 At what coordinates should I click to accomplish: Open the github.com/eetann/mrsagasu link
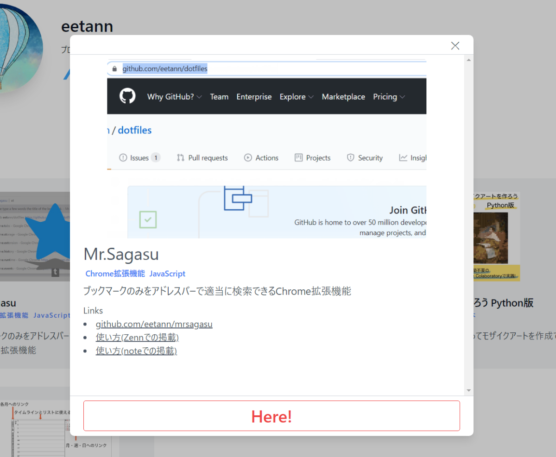tap(154, 324)
